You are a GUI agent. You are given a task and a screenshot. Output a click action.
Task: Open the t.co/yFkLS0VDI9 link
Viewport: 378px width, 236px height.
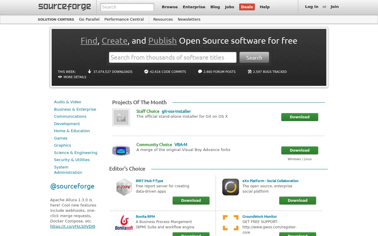(x=73, y=227)
